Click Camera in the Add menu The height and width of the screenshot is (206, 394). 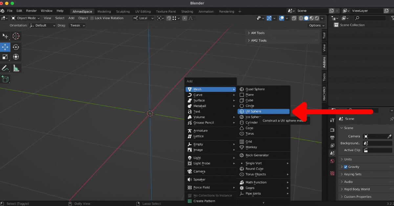point(211,171)
